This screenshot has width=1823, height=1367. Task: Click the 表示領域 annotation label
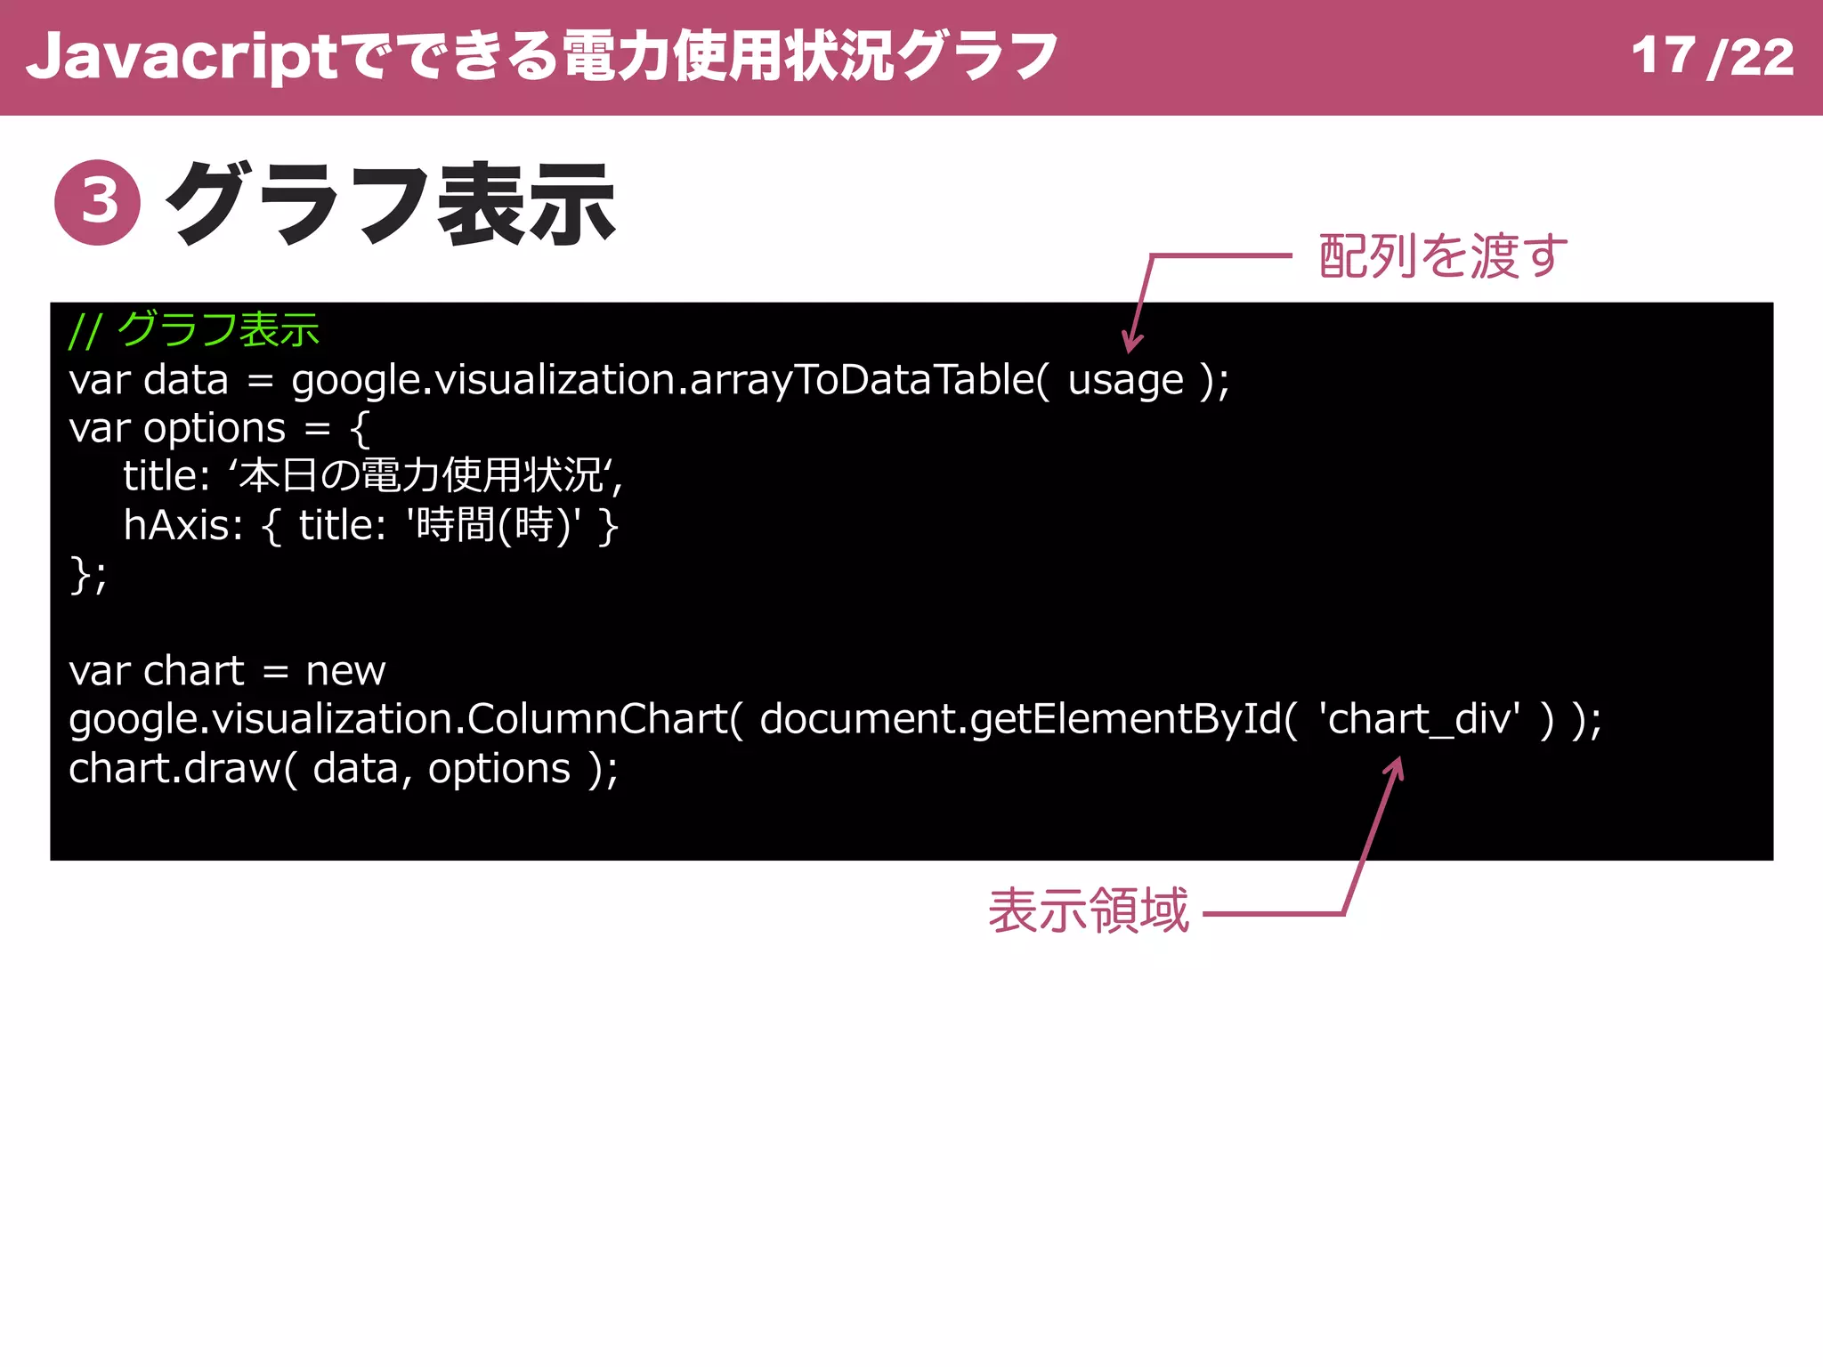click(x=1088, y=910)
